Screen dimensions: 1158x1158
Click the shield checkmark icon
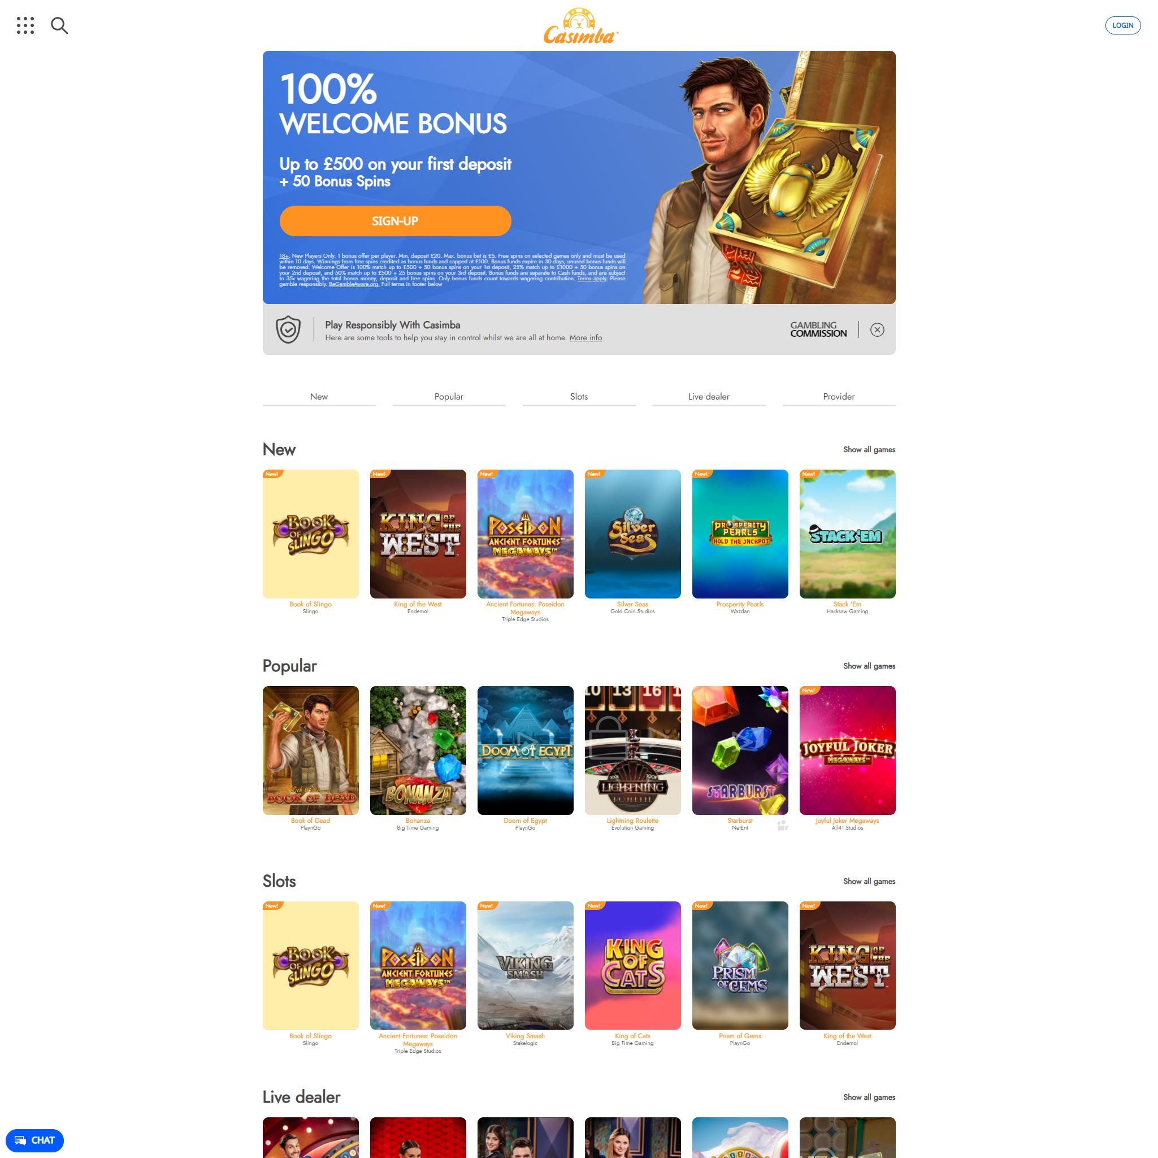coord(288,329)
